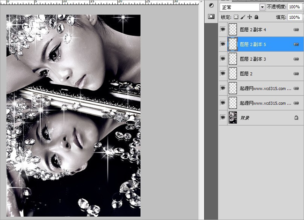This screenshot has height=220, width=304.
Task: Open the Adjustments panel icon in side strip
Action: tap(211, 6)
